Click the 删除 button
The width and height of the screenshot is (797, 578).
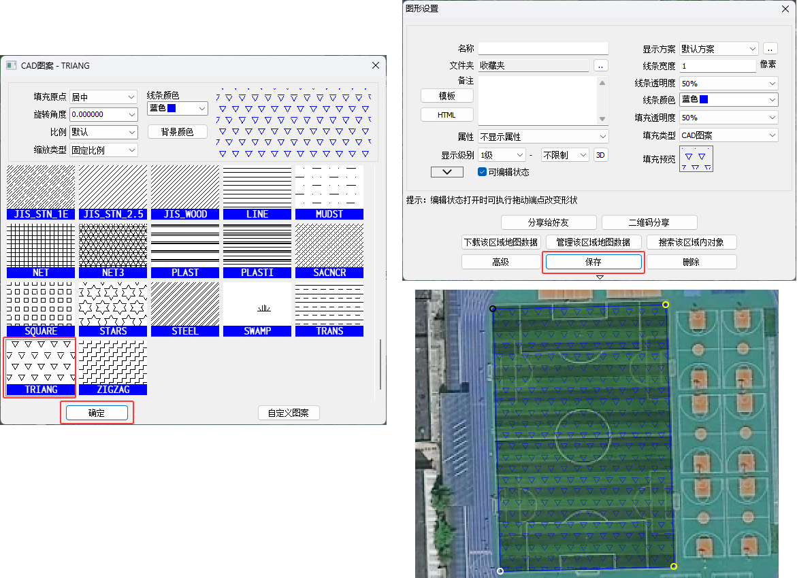tap(692, 262)
